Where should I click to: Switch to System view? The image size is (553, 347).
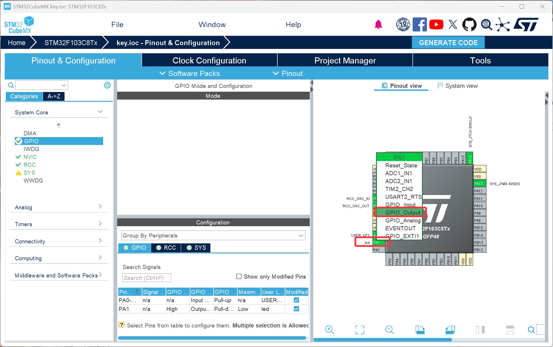[x=457, y=86]
